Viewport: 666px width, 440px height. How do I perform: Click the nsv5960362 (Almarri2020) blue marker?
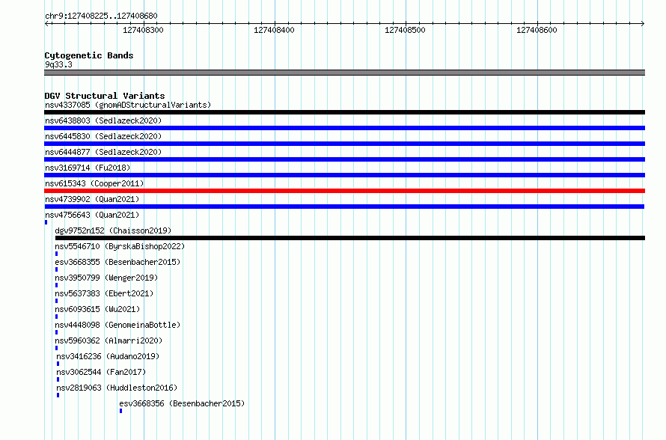(x=56, y=348)
